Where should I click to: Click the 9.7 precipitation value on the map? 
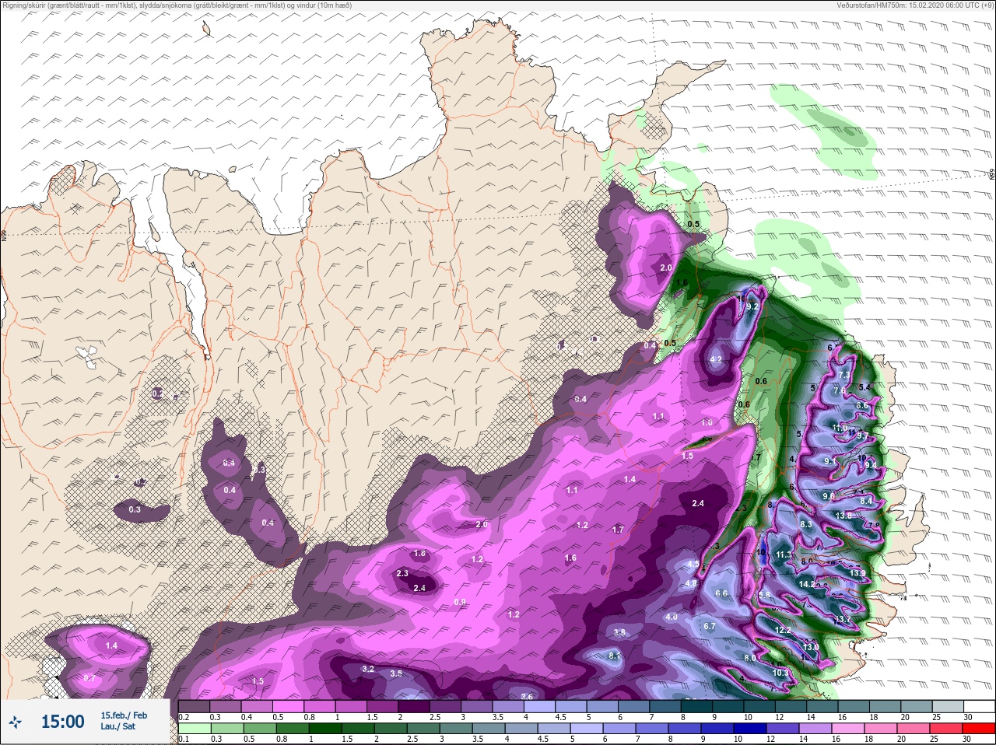coord(861,435)
